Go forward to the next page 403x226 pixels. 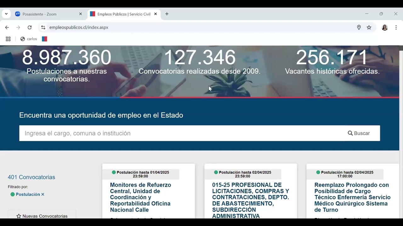18,27
